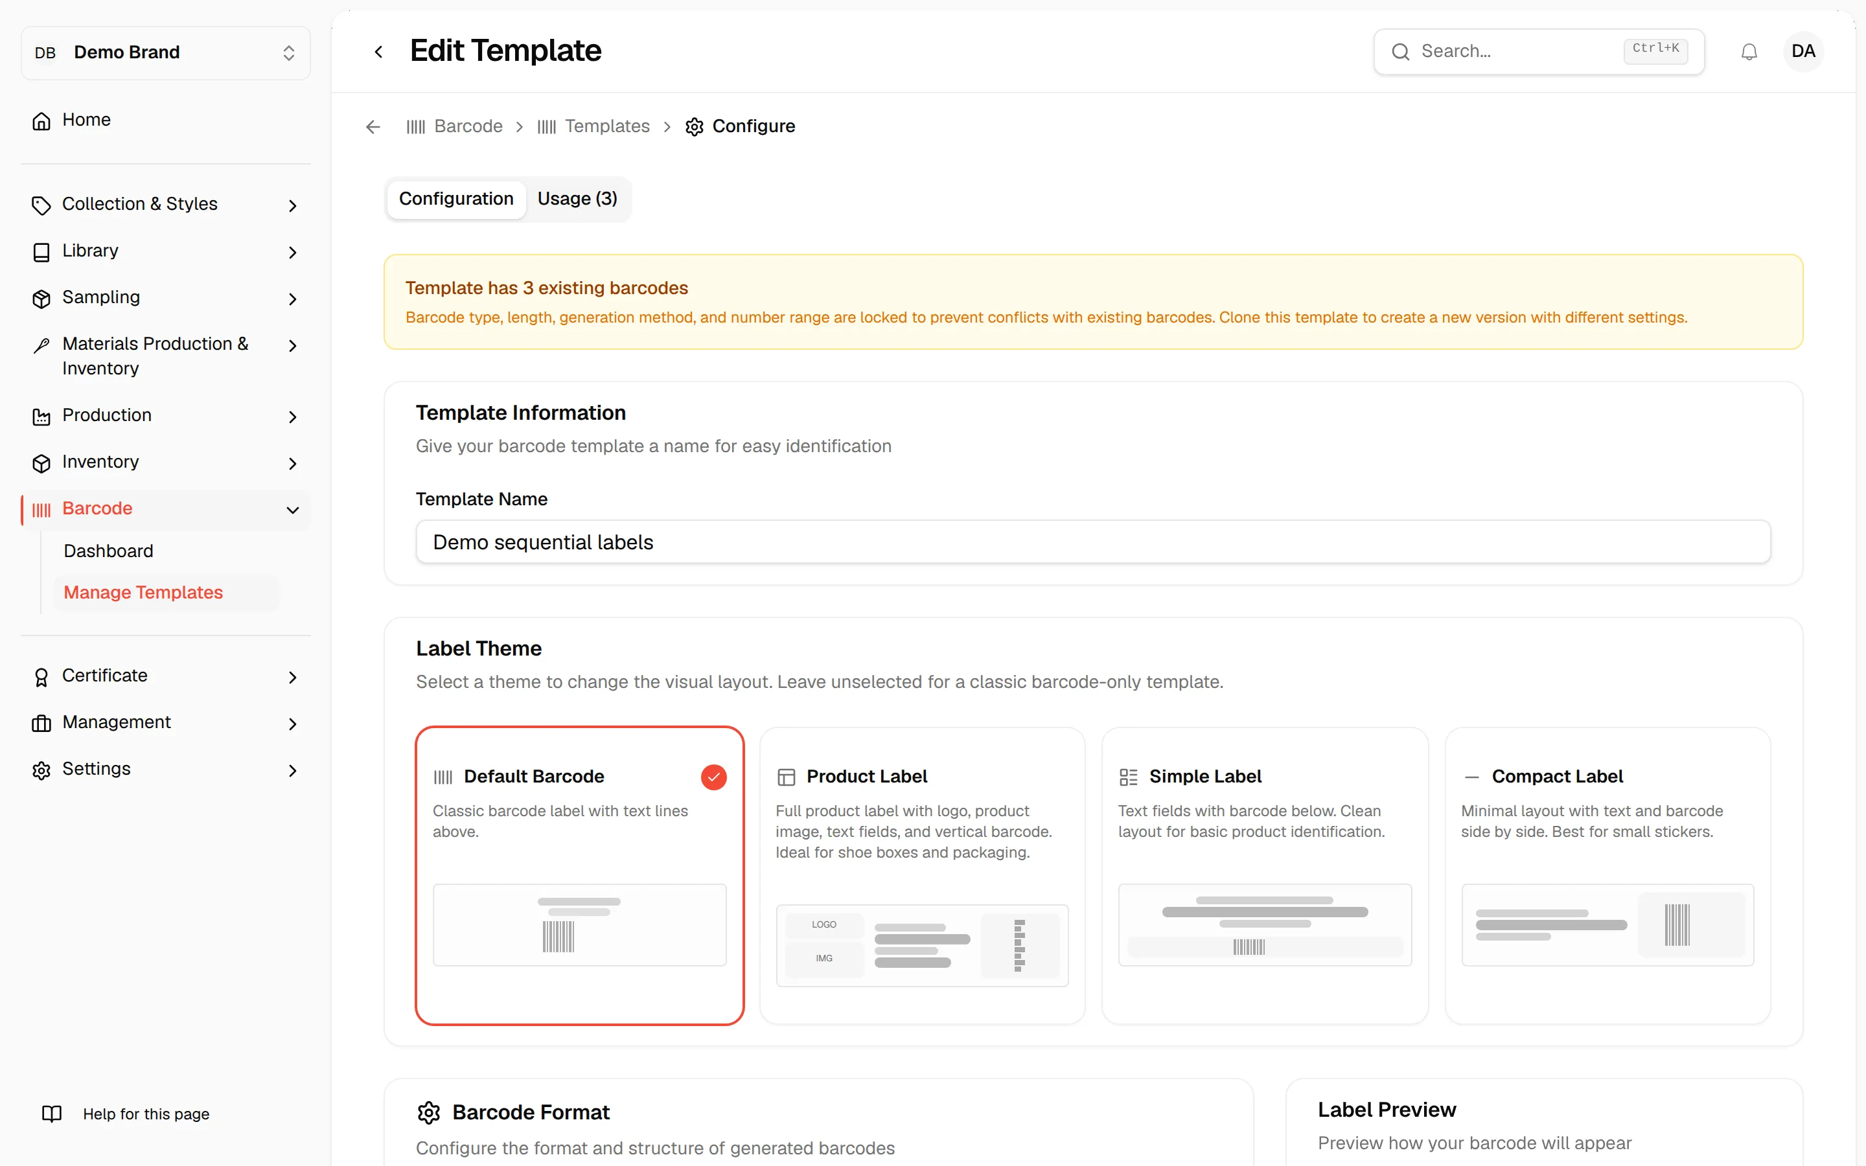Select the Default Barcode theme card
Image resolution: width=1866 pixels, height=1166 pixels.
click(x=579, y=875)
